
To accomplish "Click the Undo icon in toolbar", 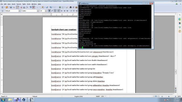I will [x=51, y=7].
